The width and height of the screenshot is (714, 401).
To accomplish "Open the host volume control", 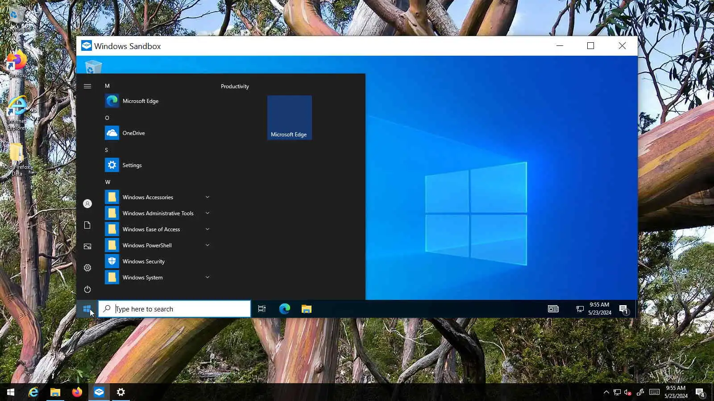I will pyautogui.click(x=627, y=392).
